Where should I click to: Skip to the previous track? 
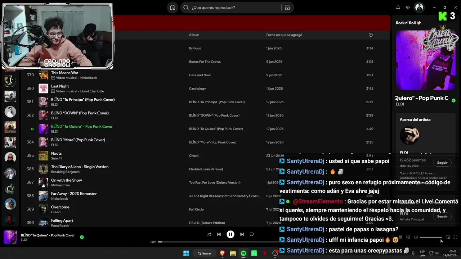click(219, 234)
